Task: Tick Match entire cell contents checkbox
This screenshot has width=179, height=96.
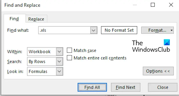Action: pos(69,58)
